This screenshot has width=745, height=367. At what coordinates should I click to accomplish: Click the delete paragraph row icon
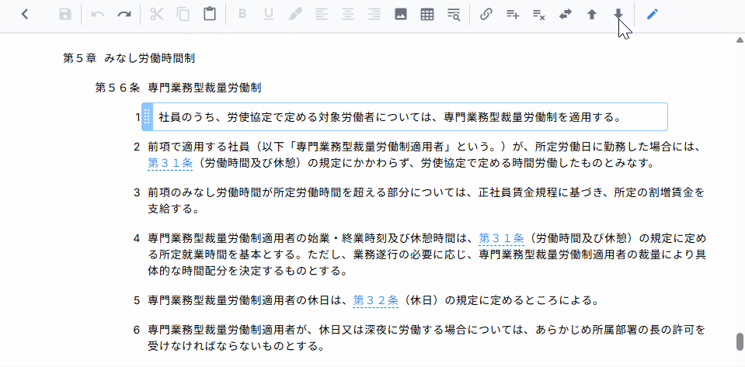pyautogui.click(x=539, y=14)
